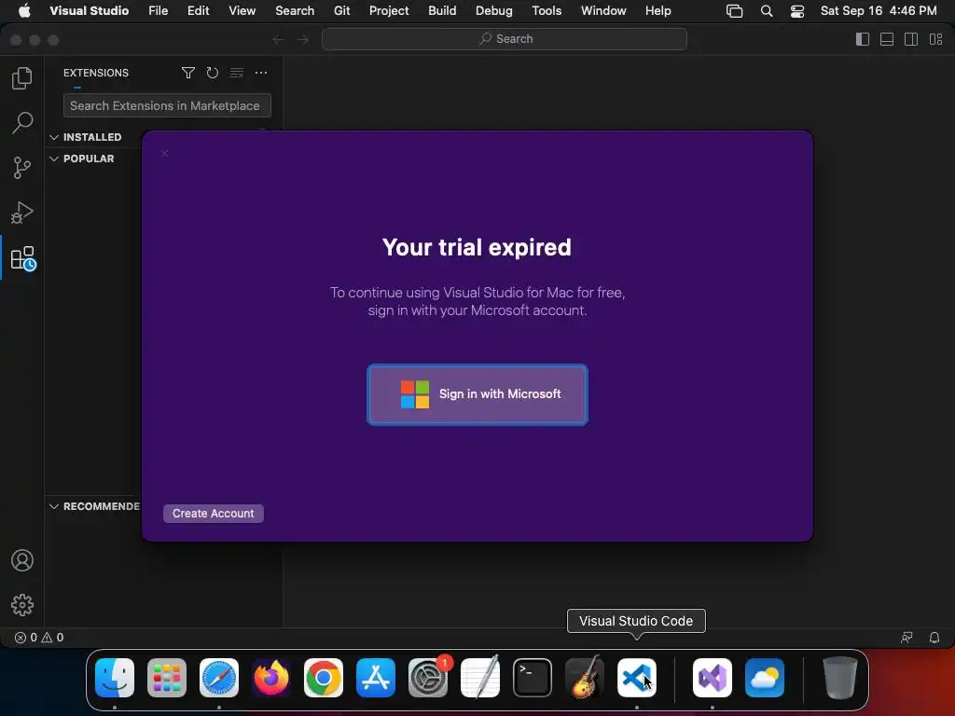The image size is (955, 716).
Task: Open Launchpad from the Dock
Action: [167, 678]
